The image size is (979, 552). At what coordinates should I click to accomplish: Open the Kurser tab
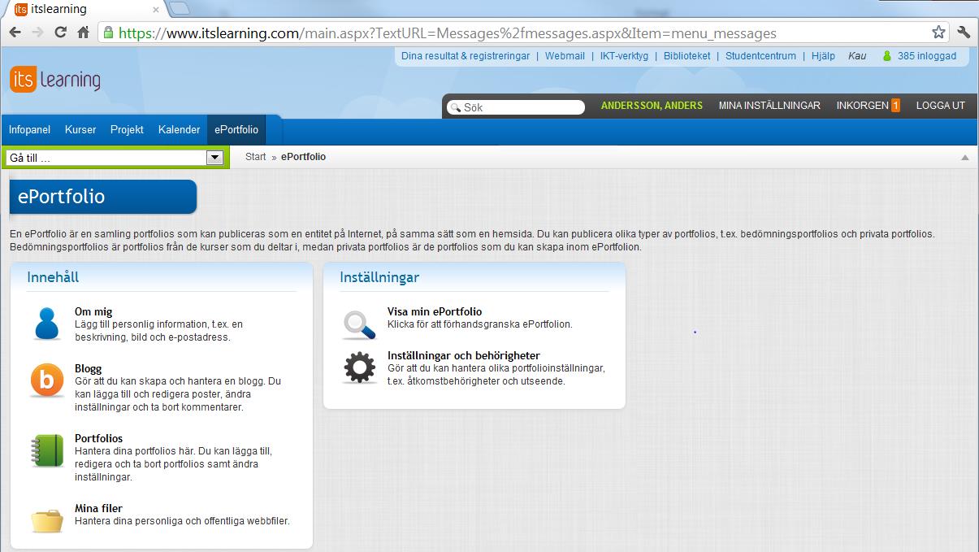(x=80, y=130)
